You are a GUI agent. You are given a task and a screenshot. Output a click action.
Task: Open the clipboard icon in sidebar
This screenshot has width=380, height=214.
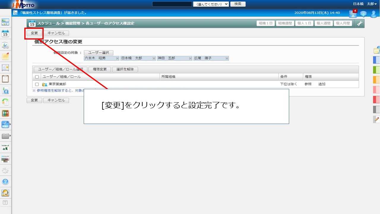click(5, 79)
